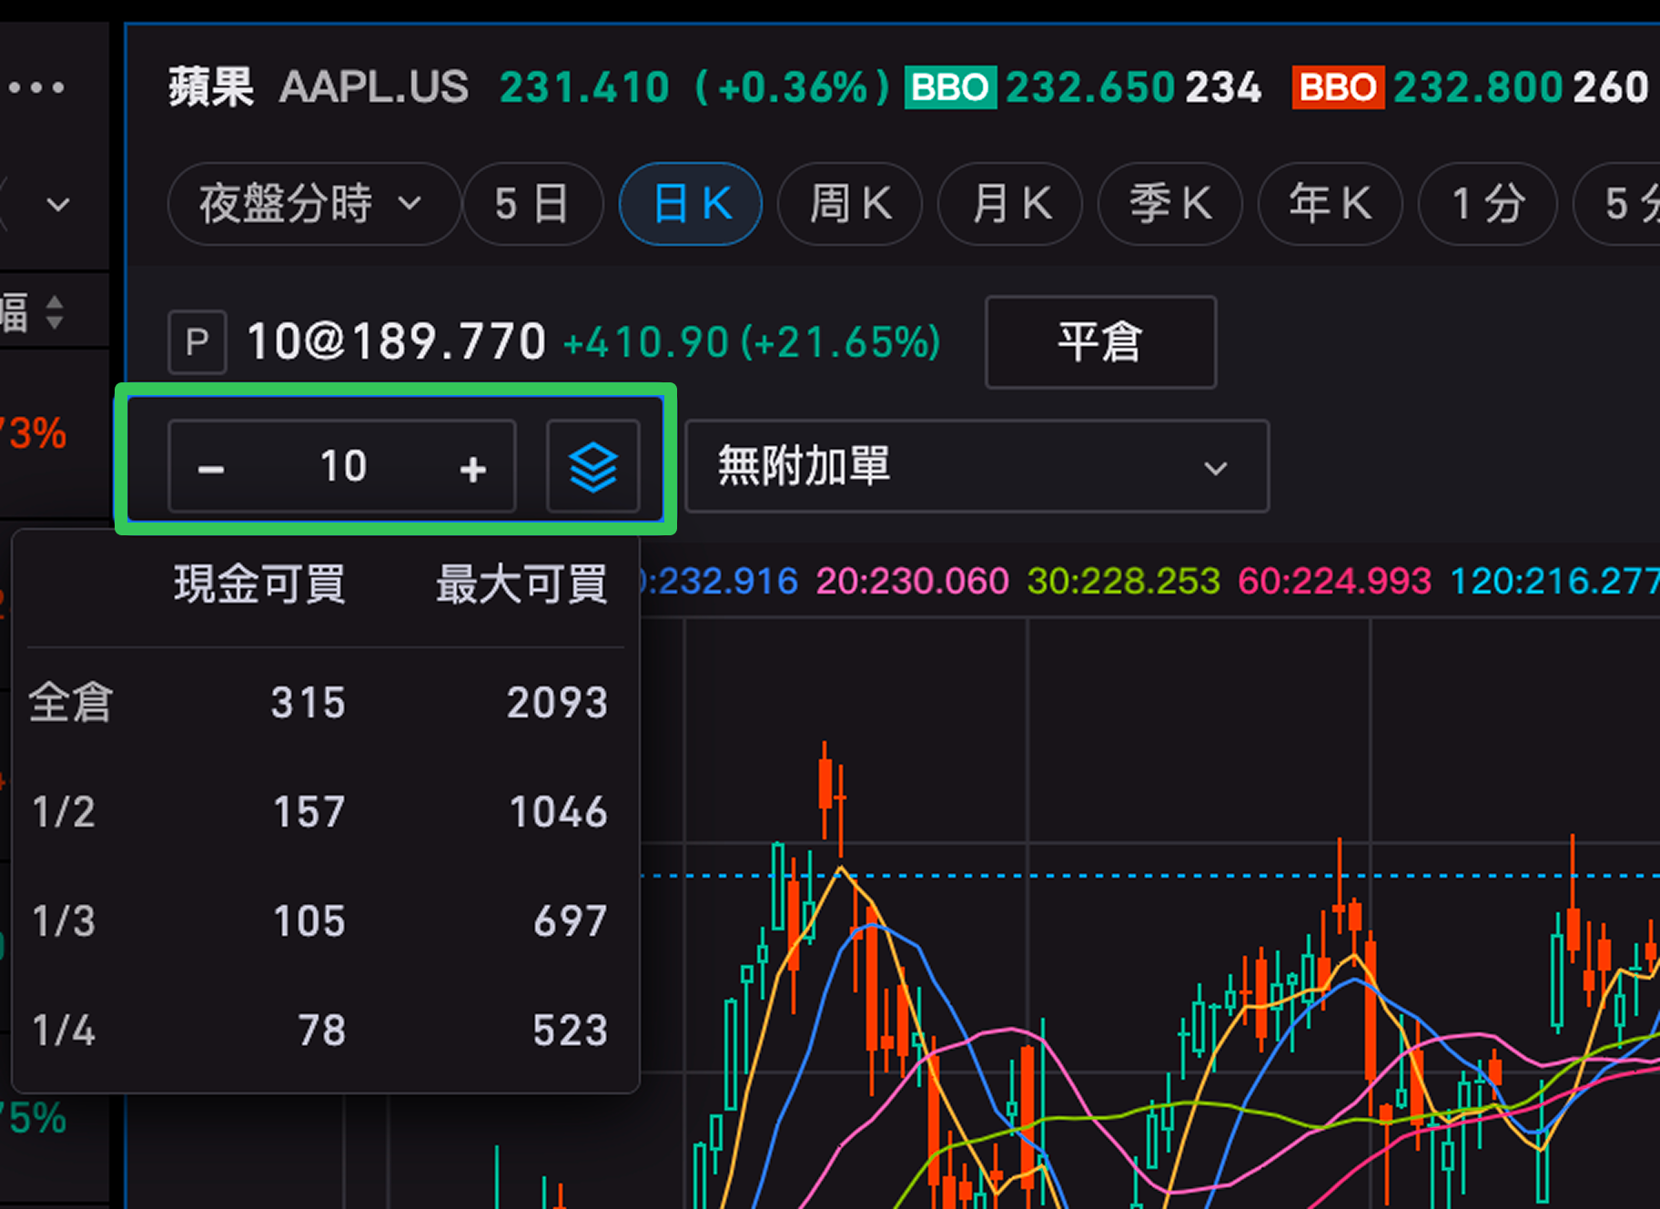Switch to the 1分 chart interval
The width and height of the screenshot is (1660, 1209).
(x=1487, y=204)
